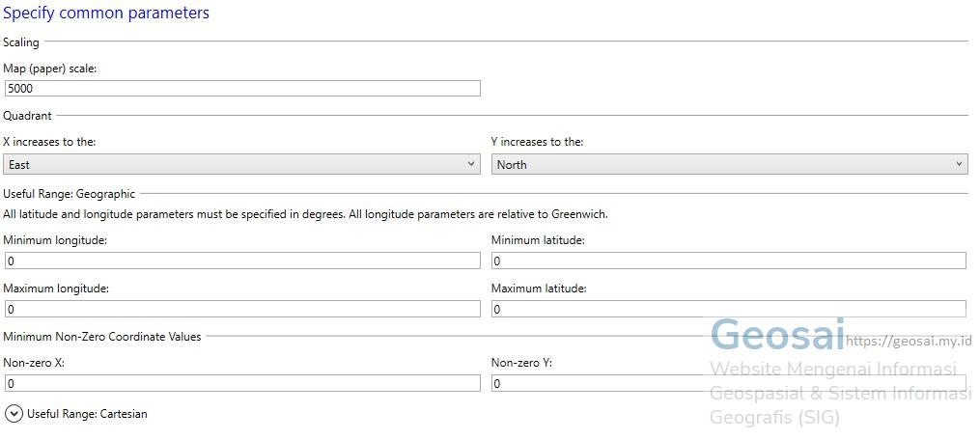
Task: Click the arrow on the North dropdown
Action: tap(959, 164)
